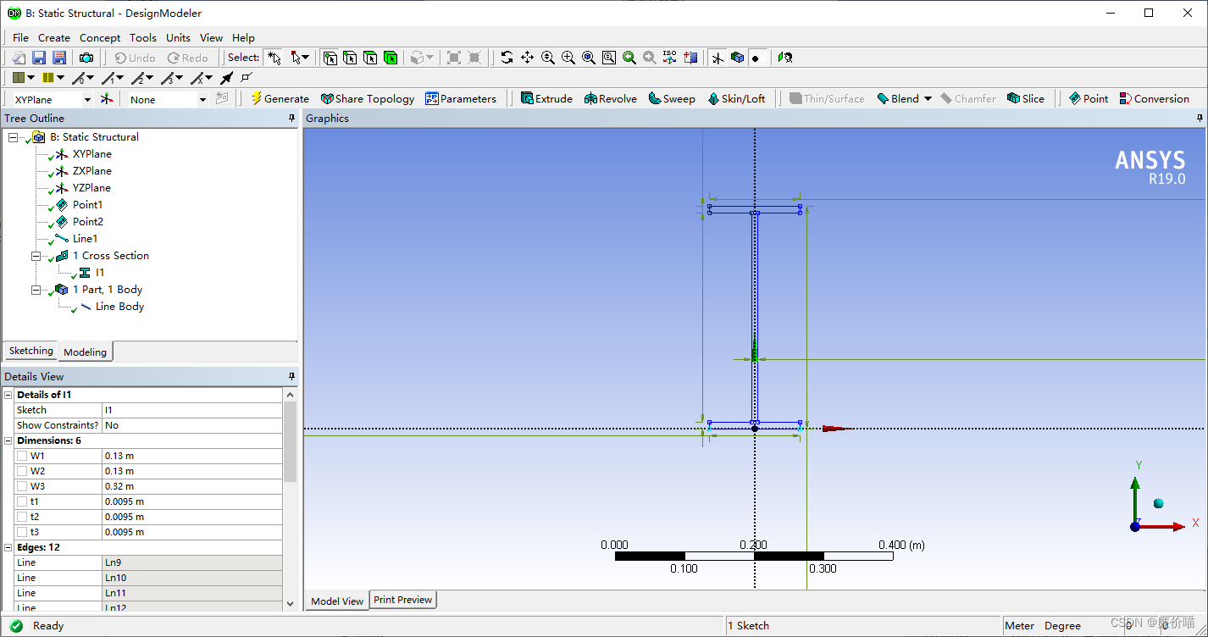Click the Details View scroll down arrow
This screenshot has width=1208, height=637.
pyautogui.click(x=291, y=603)
